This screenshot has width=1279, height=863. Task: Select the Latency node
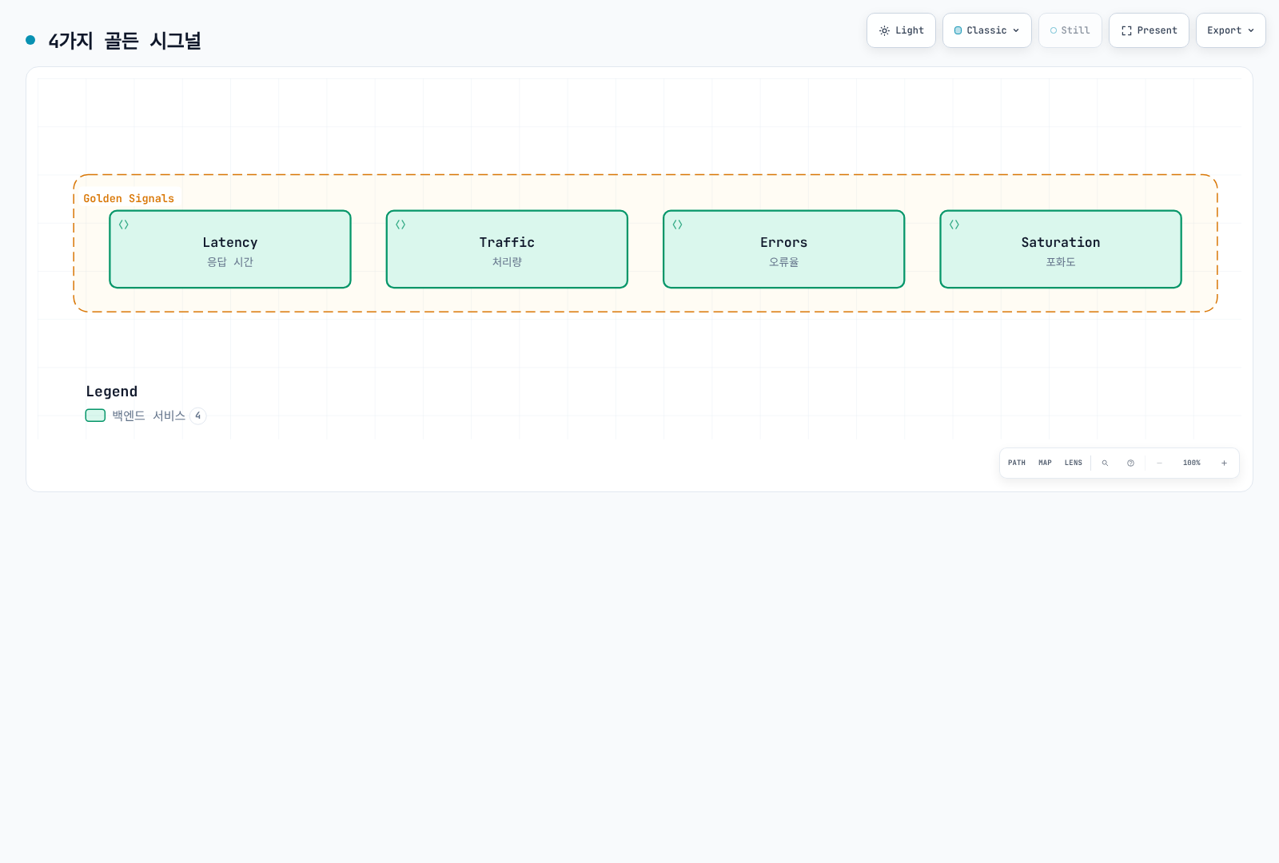click(x=230, y=249)
